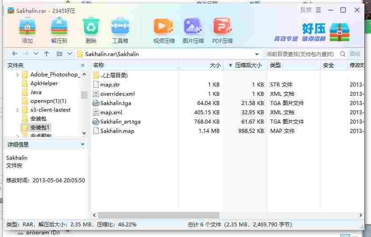Click the horizontal scrollbar left arrow

[x=94, y=215]
